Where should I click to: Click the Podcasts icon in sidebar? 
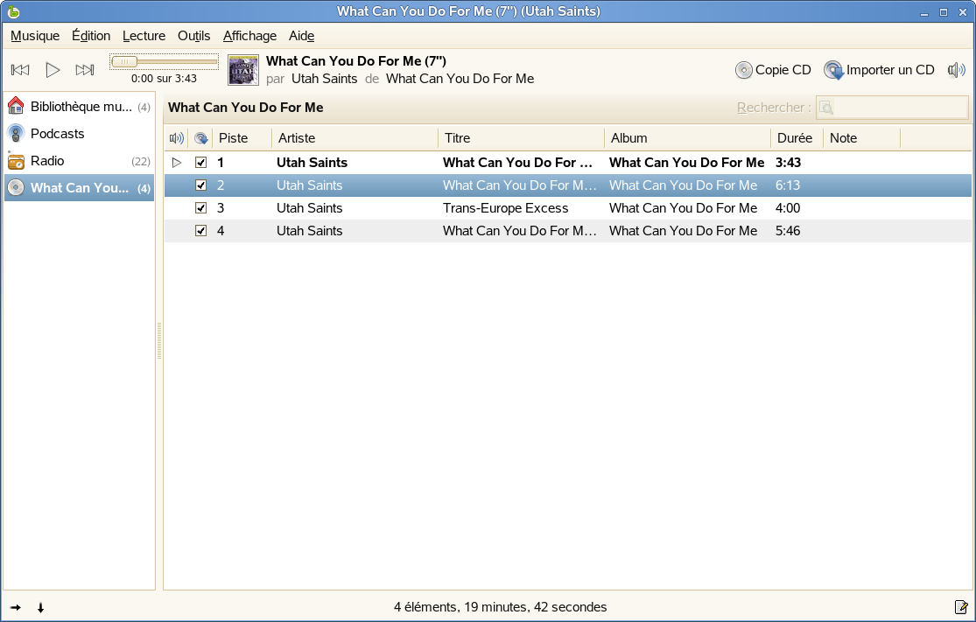click(x=16, y=133)
